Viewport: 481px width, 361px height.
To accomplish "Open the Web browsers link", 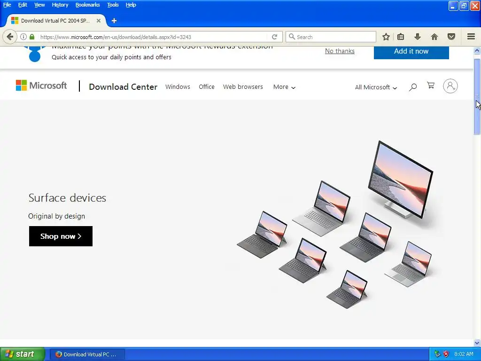I will coord(243,87).
